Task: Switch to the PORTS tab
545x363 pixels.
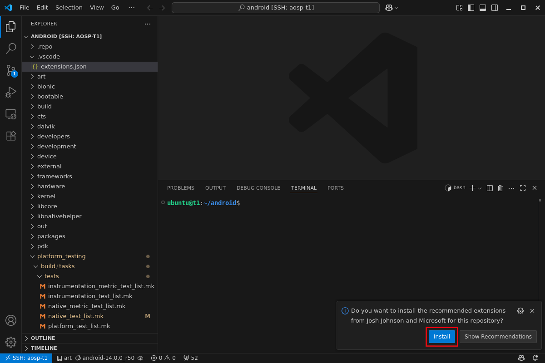Action: [x=336, y=188]
